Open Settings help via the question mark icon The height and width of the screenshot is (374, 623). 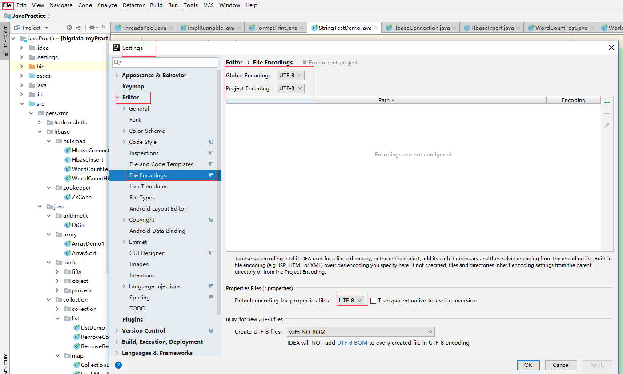coord(118,365)
